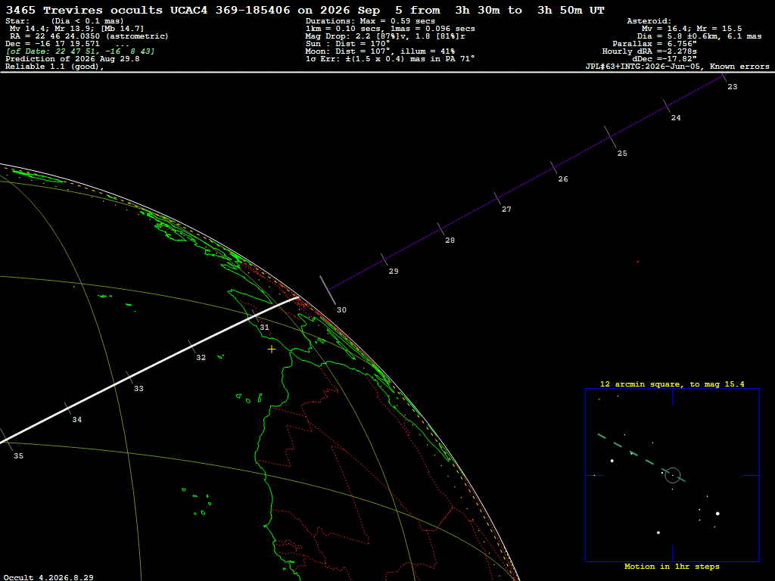Click the JPL#63 orbit source text
Image resolution: width=775 pixels, height=581 pixels.
click(x=677, y=67)
